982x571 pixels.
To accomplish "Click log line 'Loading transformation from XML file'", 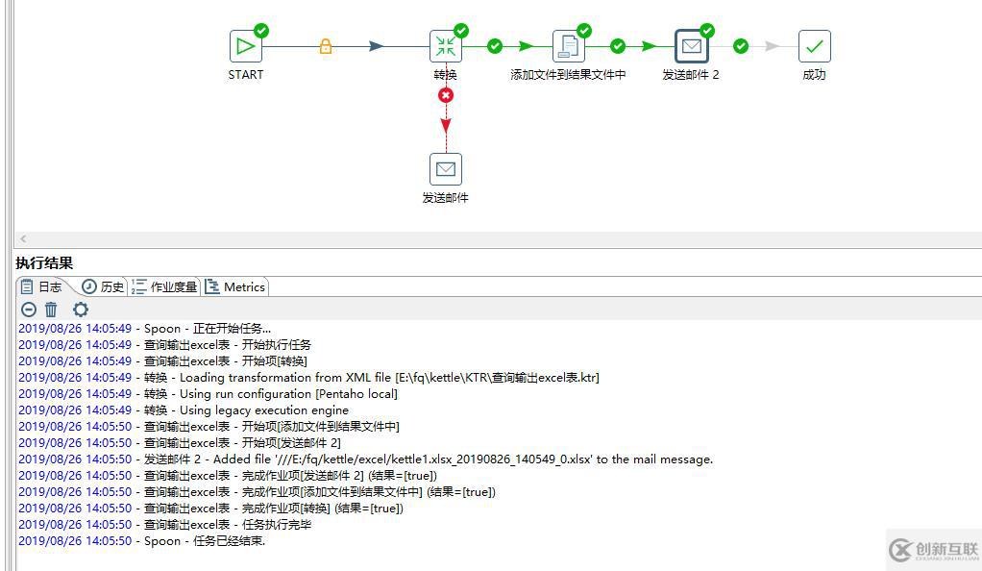I will tap(308, 378).
